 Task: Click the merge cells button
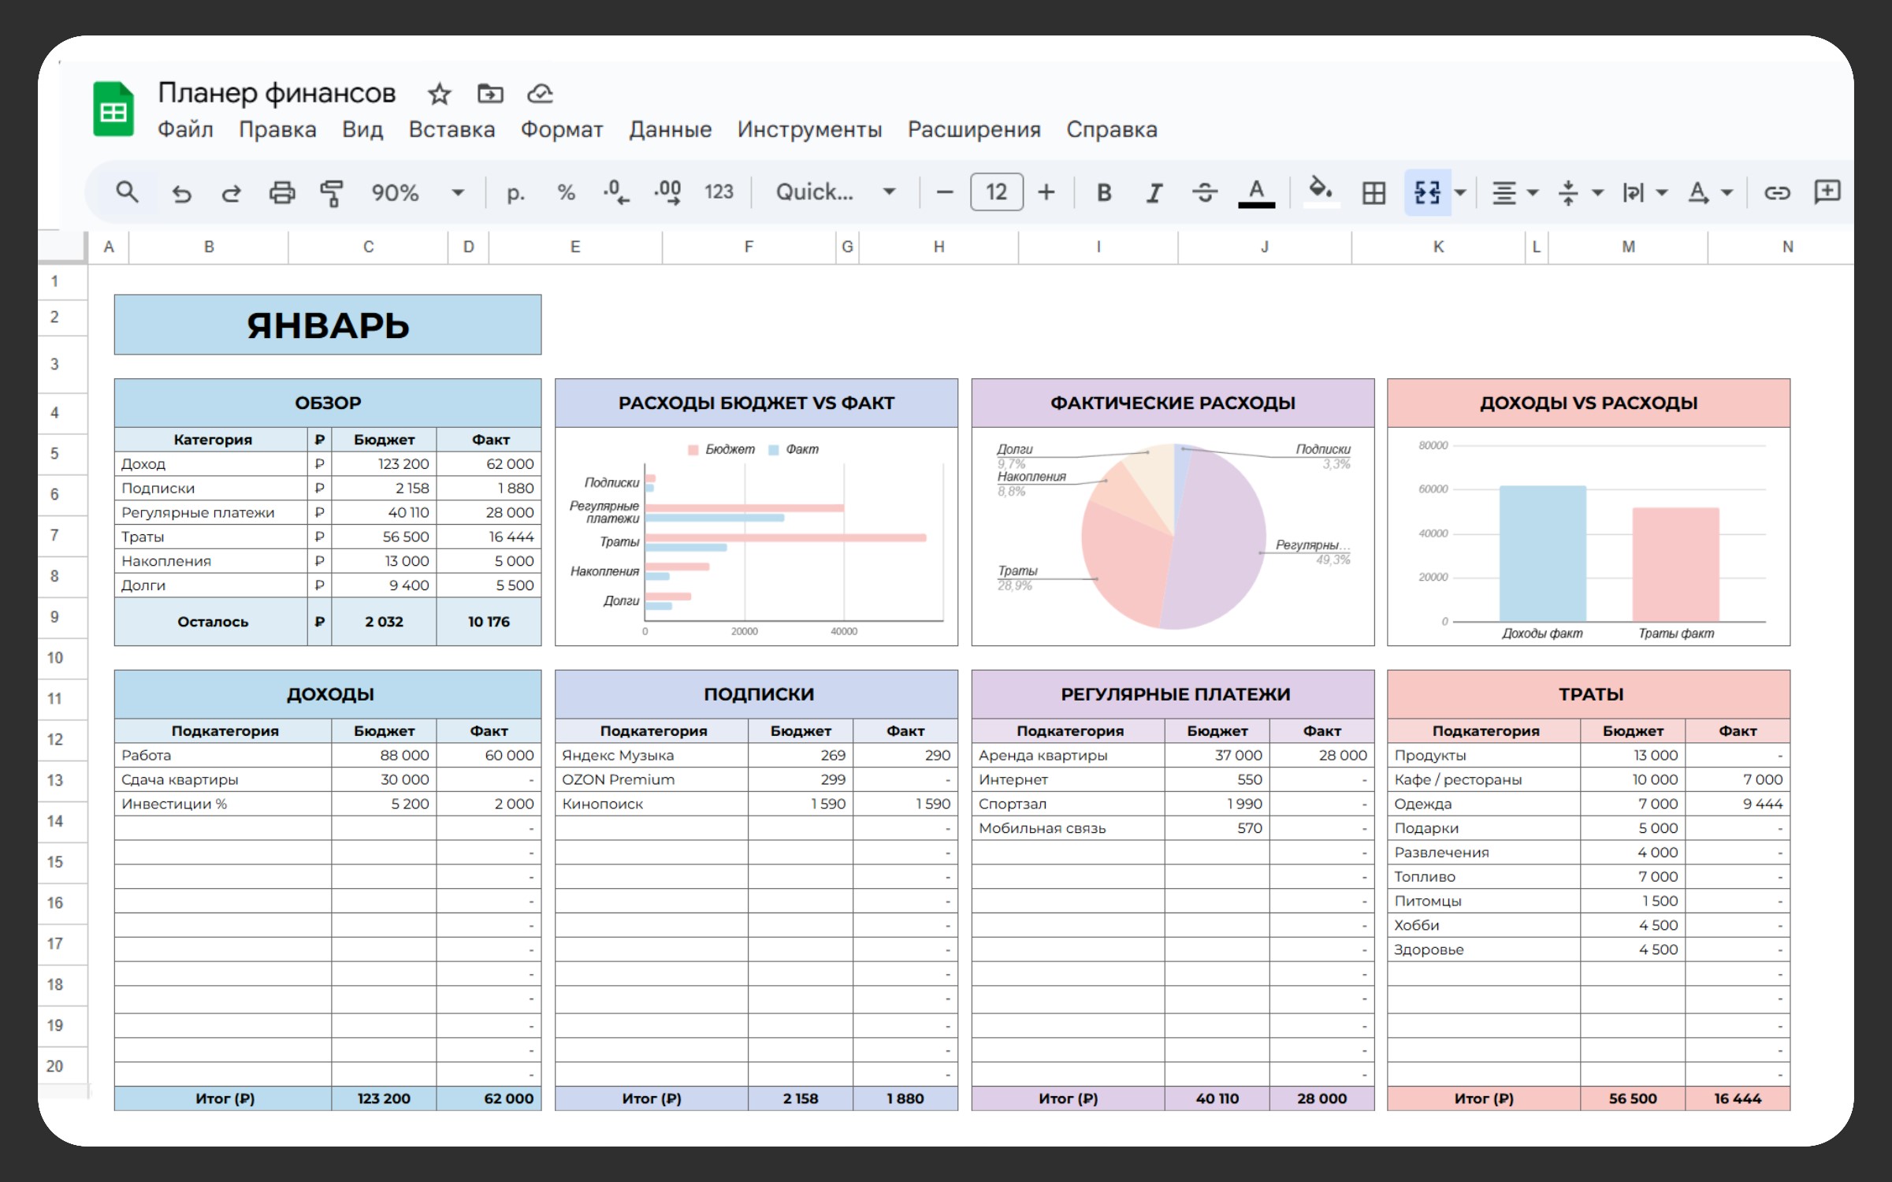(1427, 192)
